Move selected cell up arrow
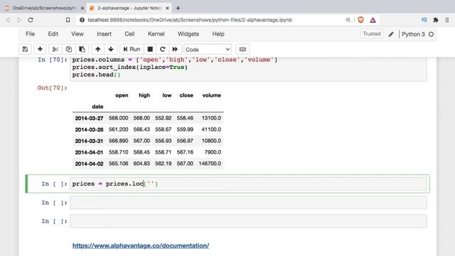 tap(98, 49)
